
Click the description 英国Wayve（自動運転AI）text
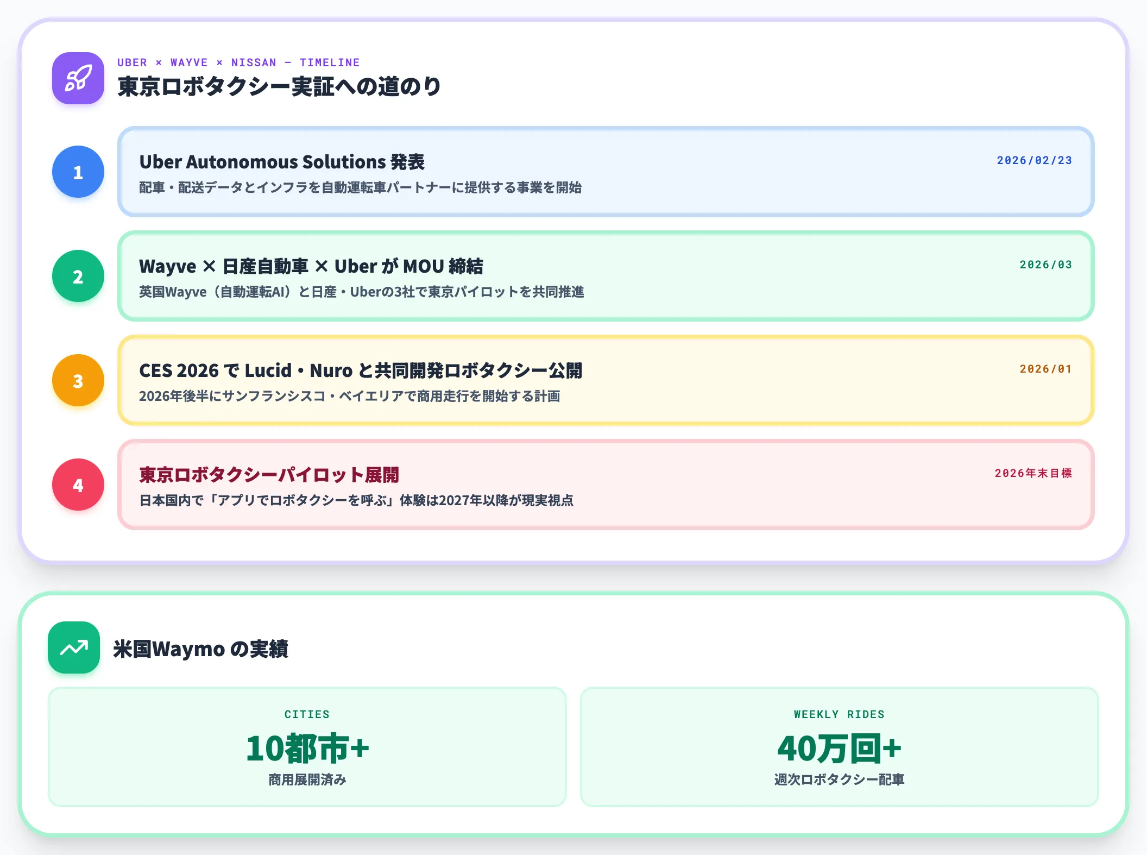click(362, 292)
